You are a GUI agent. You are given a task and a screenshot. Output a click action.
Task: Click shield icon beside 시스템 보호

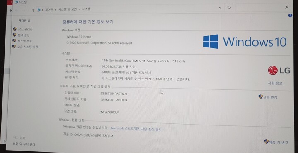(x=14, y=41)
